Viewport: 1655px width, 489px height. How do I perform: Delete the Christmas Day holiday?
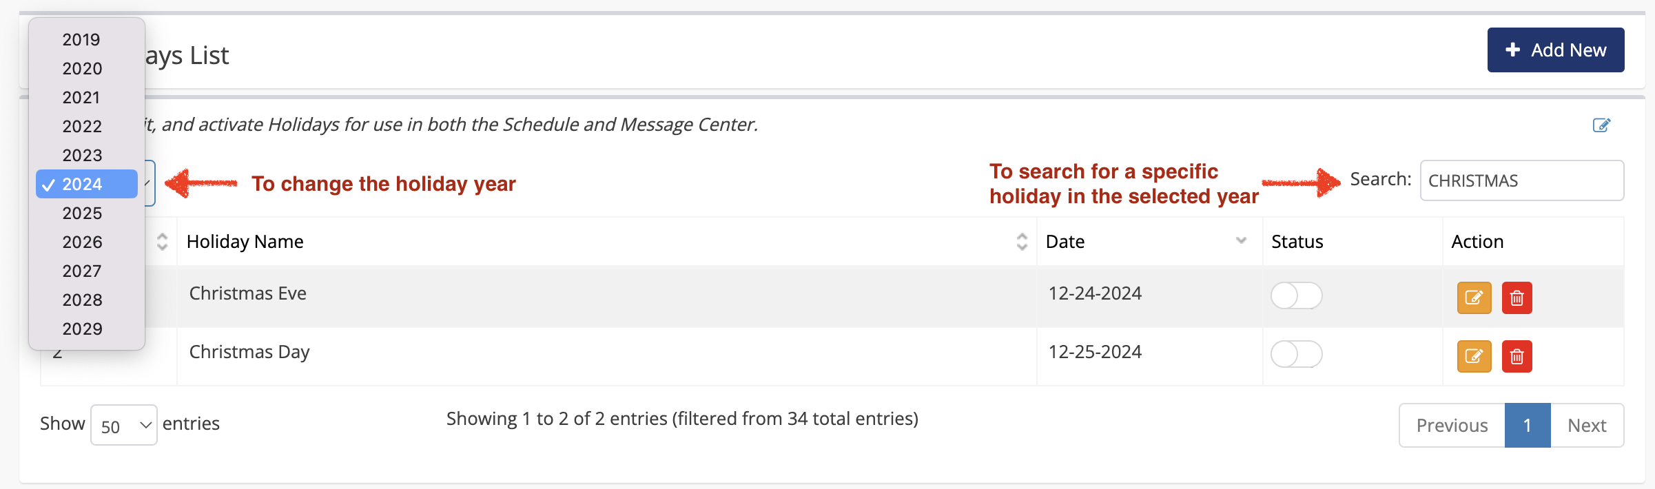pos(1517,356)
